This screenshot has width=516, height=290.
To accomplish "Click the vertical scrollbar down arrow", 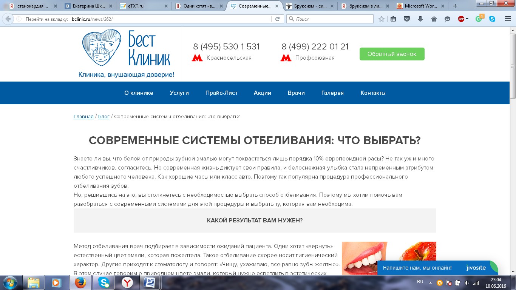I will point(513,272).
